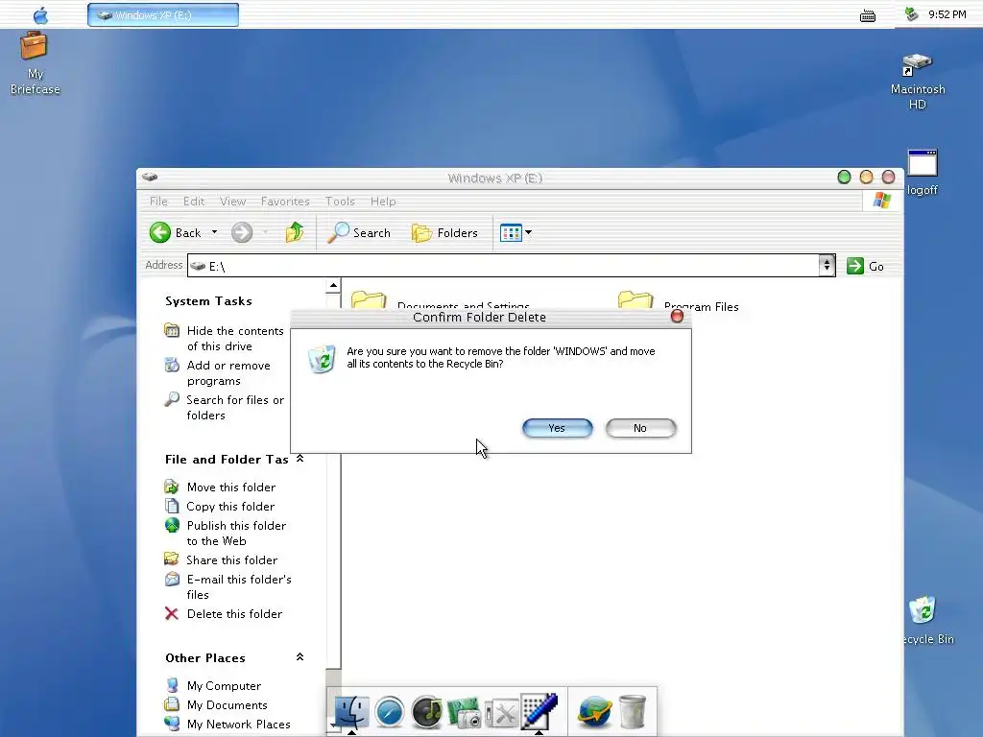
Task: Click the keyboard icon in the top bar
Action: click(868, 15)
